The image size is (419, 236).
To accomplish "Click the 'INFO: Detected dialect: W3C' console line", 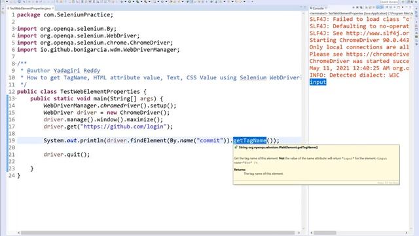I will point(354,75).
